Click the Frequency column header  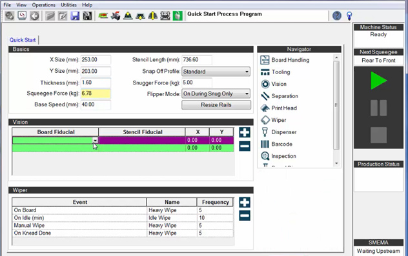pyautogui.click(x=215, y=202)
